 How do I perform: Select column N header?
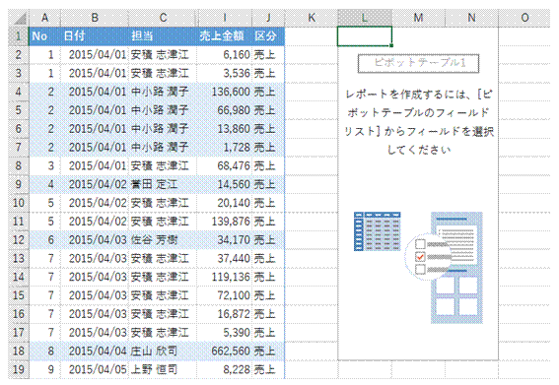click(471, 18)
